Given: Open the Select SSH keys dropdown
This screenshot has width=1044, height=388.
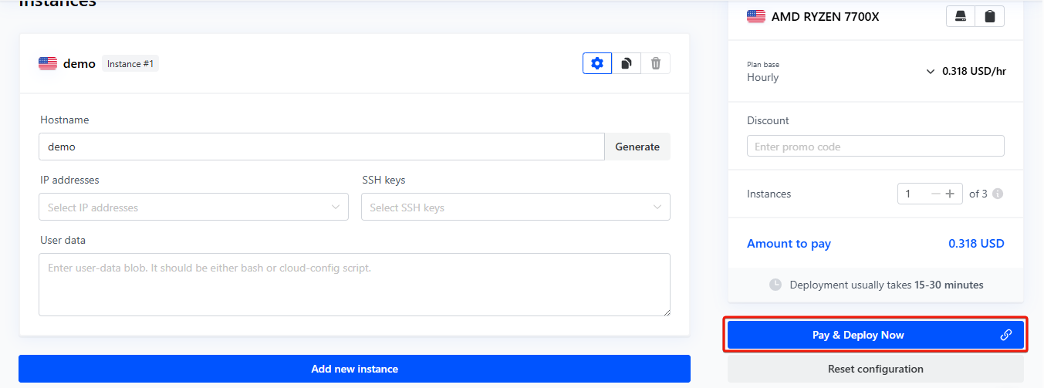Looking at the screenshot, I should point(515,207).
